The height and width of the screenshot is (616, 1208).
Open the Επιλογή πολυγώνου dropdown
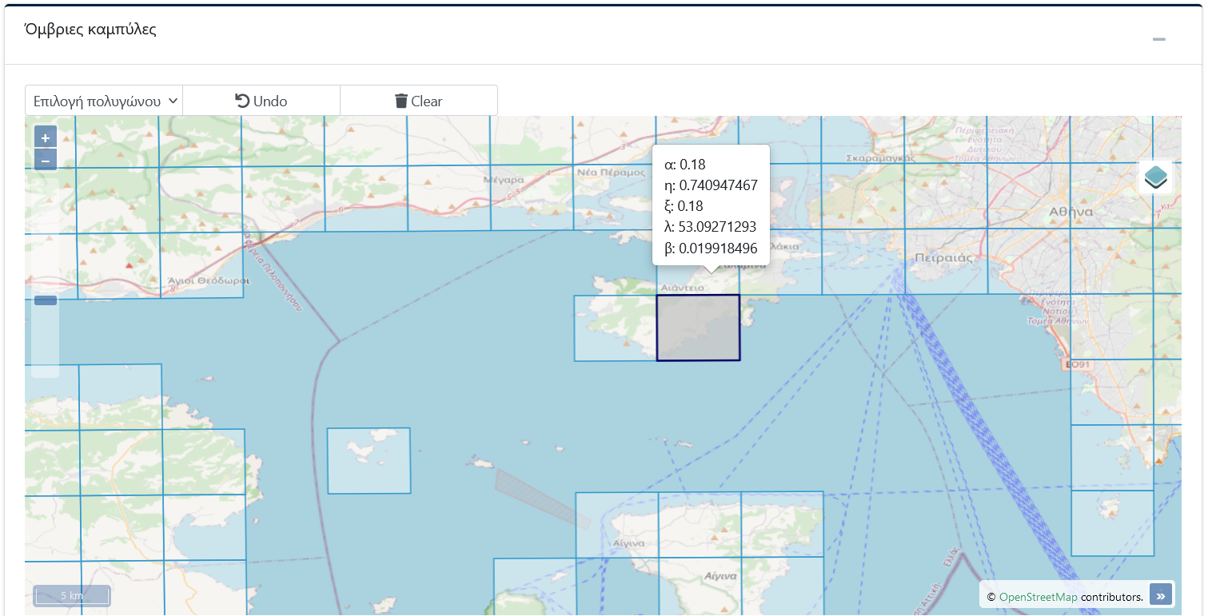(x=104, y=101)
